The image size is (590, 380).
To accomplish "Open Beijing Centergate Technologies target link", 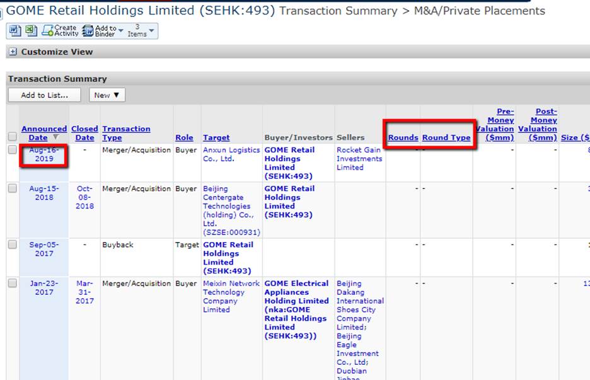I will coord(231,210).
